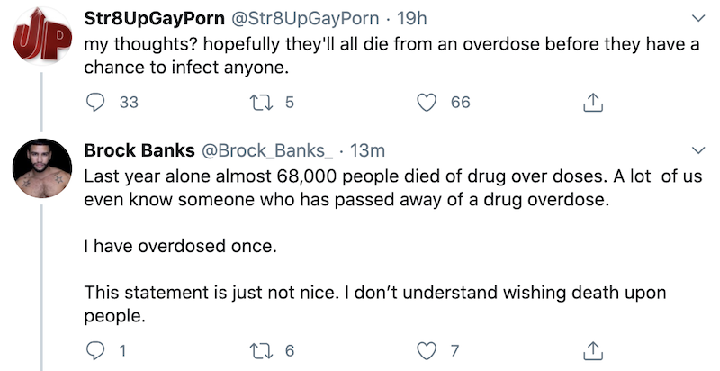Reply to Brock Banks' tweet

[95, 349]
